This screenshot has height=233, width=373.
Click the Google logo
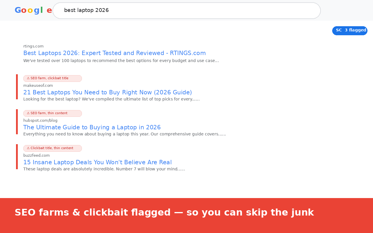[x=33, y=10]
